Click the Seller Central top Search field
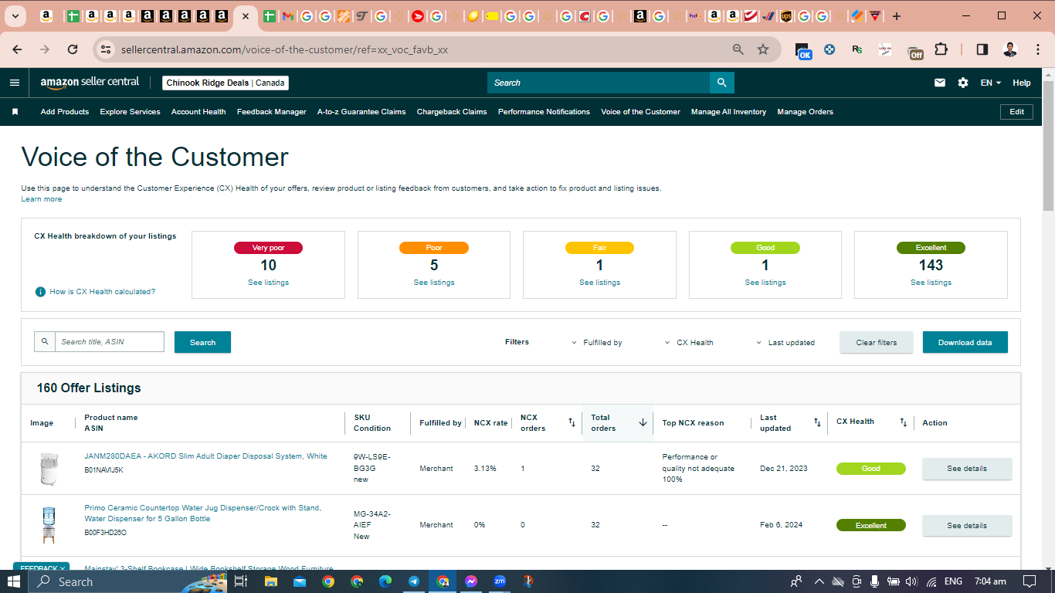This screenshot has height=593, width=1055. (599, 83)
